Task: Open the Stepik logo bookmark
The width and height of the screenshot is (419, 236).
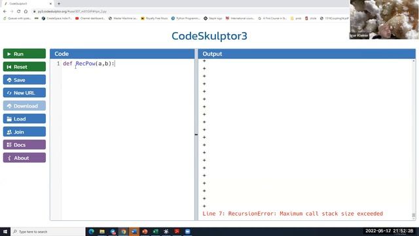Action: [x=213, y=18]
